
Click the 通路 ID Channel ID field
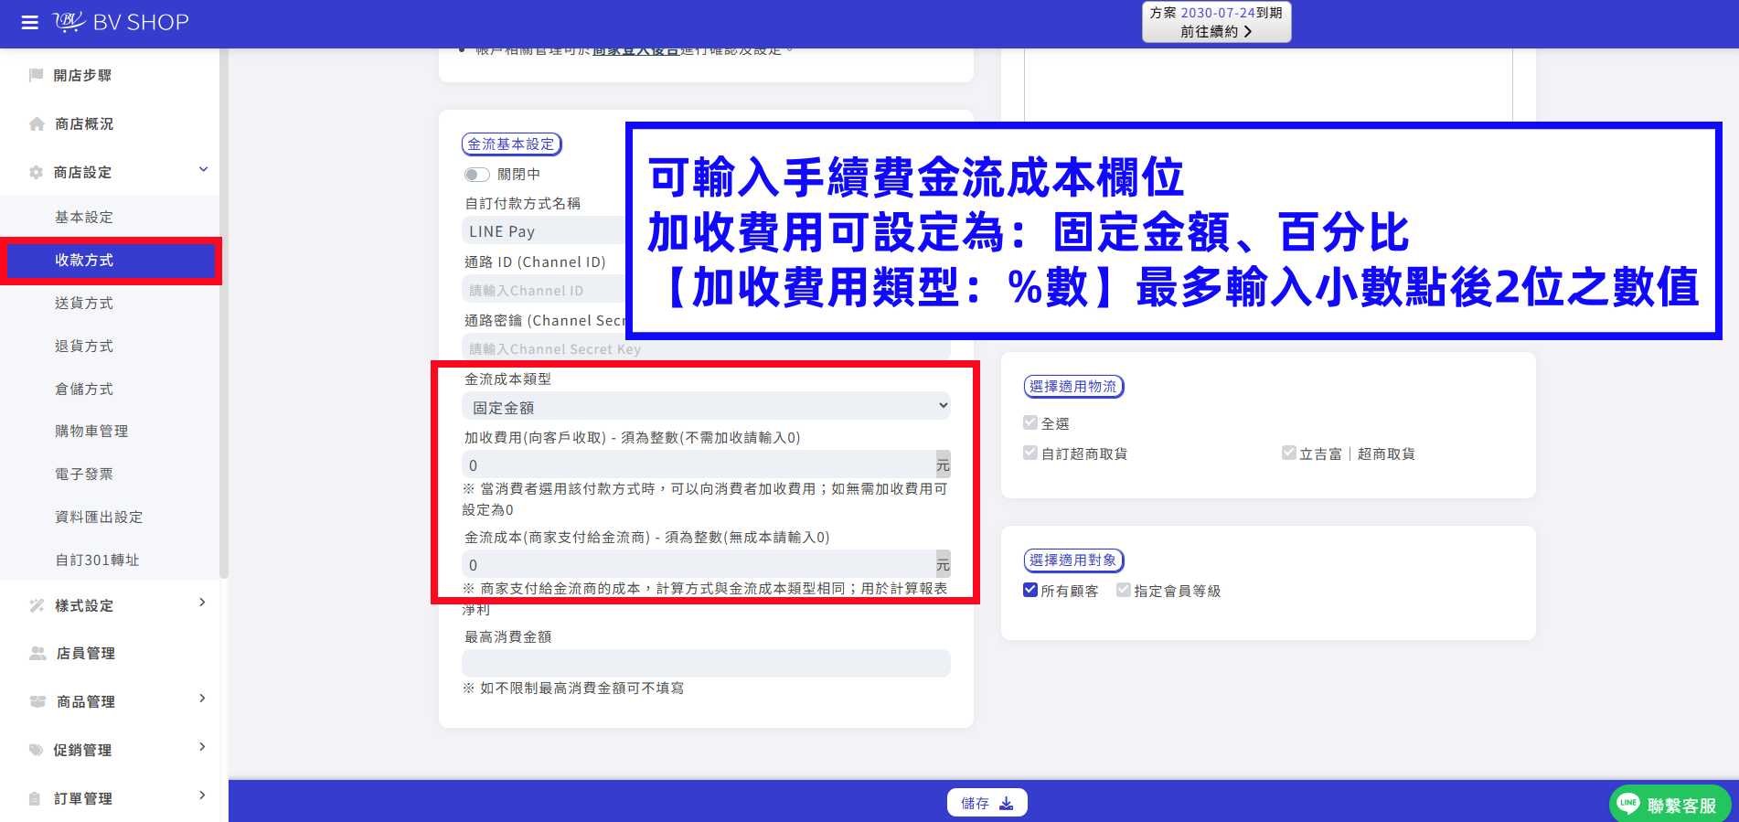(x=544, y=290)
